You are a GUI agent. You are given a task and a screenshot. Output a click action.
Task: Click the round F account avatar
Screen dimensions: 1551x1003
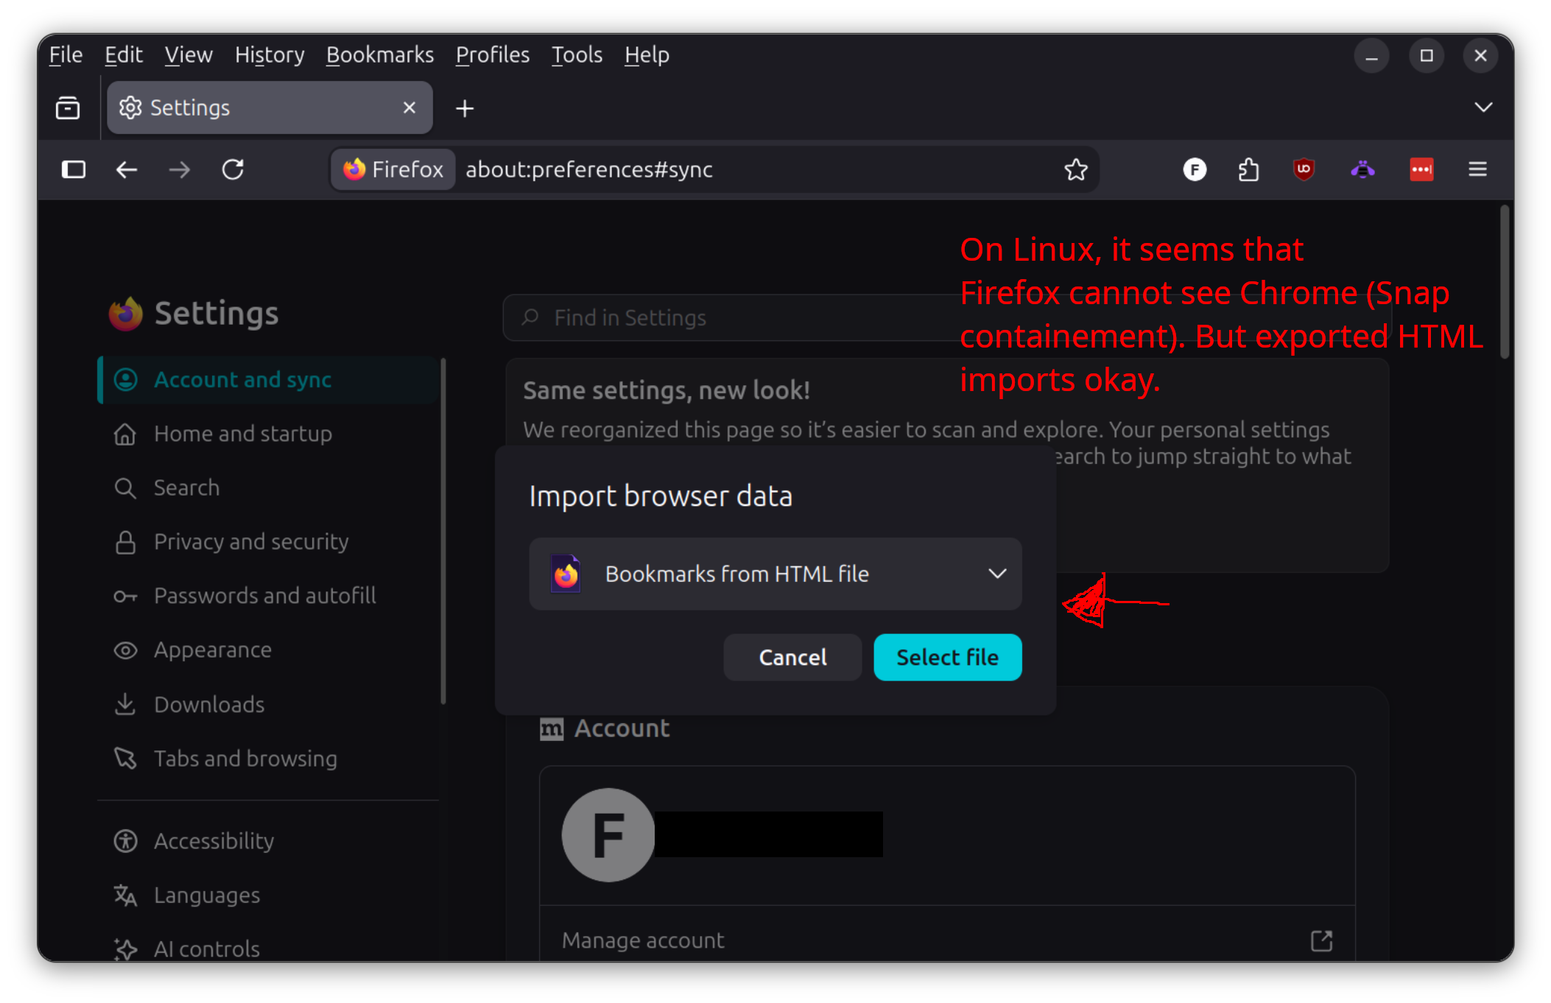point(608,835)
